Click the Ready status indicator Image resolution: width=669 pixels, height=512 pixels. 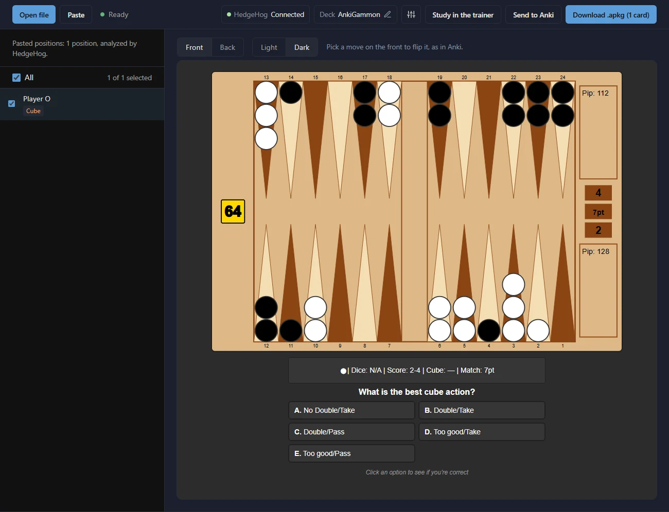[x=114, y=14]
